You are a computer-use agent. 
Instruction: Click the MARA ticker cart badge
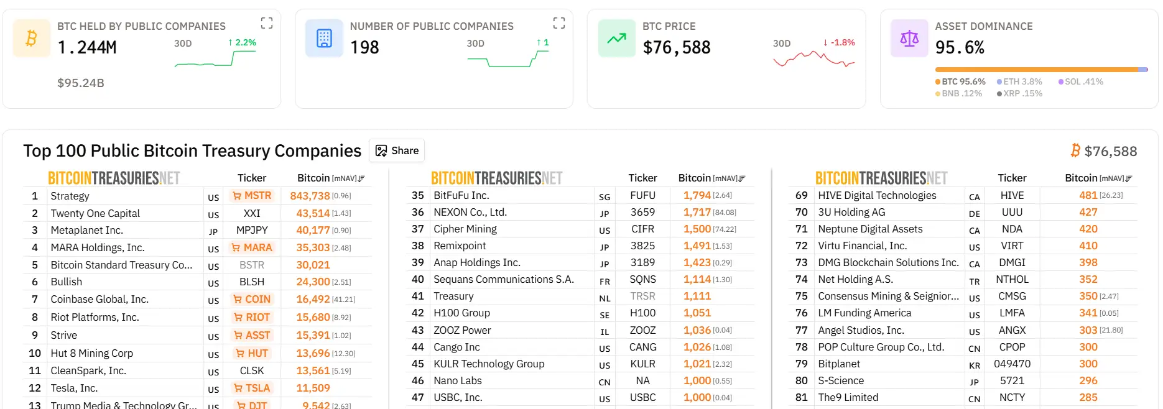pyautogui.click(x=252, y=247)
